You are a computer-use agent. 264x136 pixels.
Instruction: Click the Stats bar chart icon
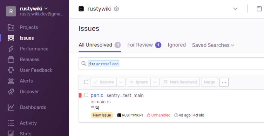(11, 134)
